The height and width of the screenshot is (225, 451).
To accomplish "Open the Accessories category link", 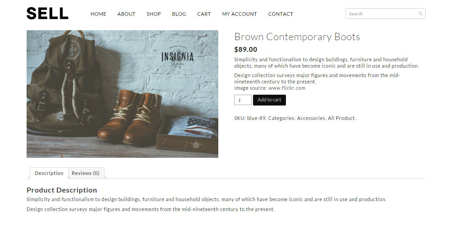I will (311, 118).
